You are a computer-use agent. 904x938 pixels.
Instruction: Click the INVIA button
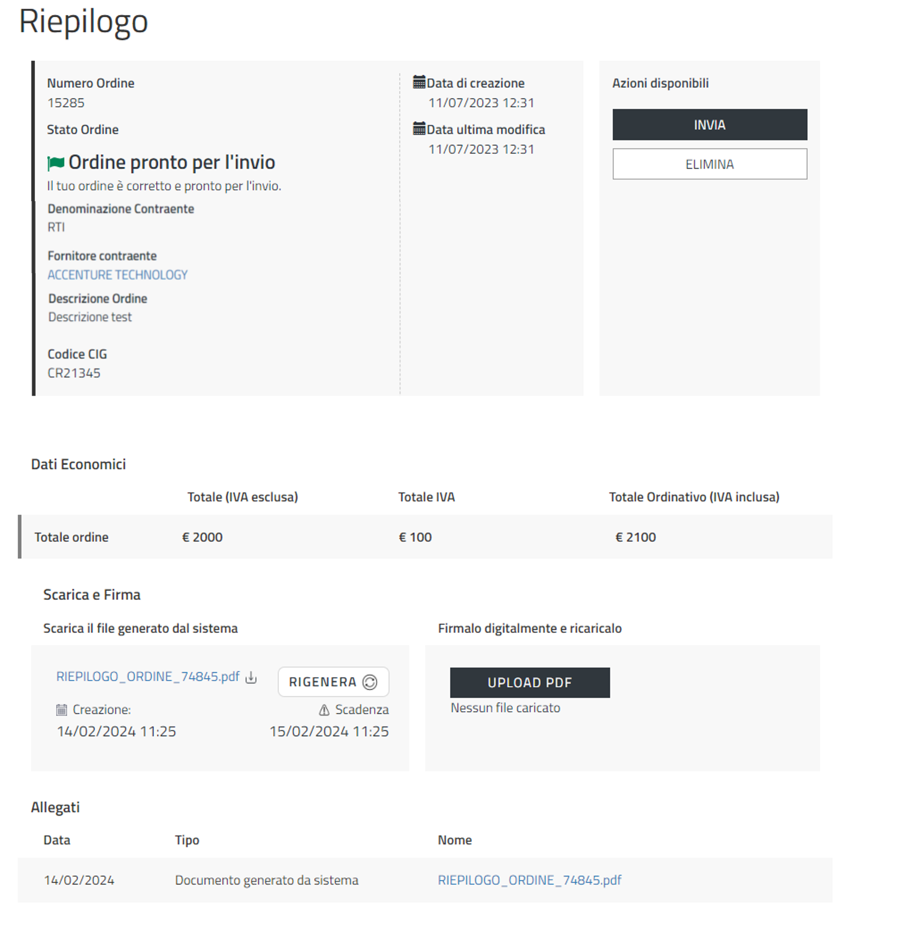[x=709, y=125]
